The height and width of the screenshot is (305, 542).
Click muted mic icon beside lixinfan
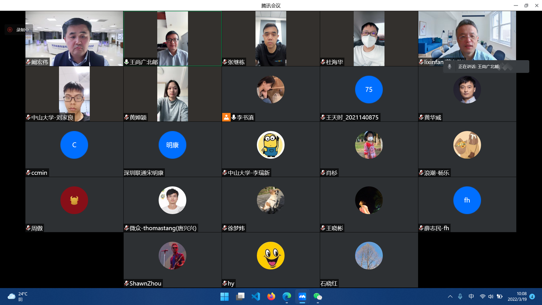421,62
